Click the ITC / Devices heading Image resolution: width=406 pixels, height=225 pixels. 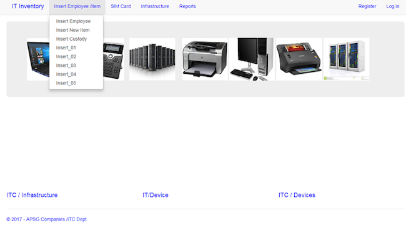click(x=297, y=195)
